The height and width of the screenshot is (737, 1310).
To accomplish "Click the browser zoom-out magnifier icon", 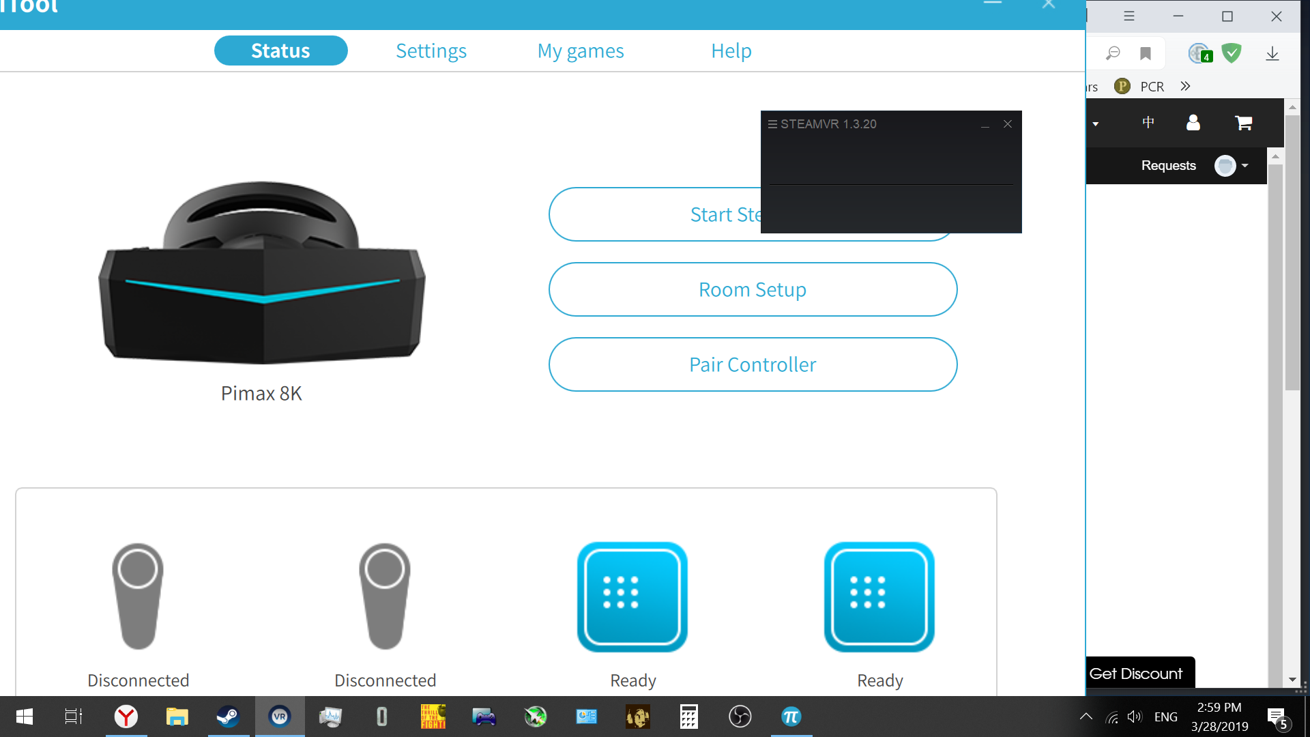I will [x=1113, y=53].
